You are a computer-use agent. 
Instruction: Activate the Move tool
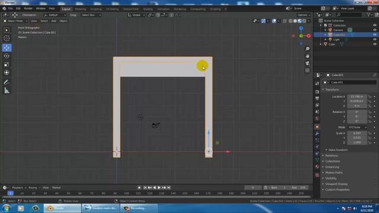(7, 47)
